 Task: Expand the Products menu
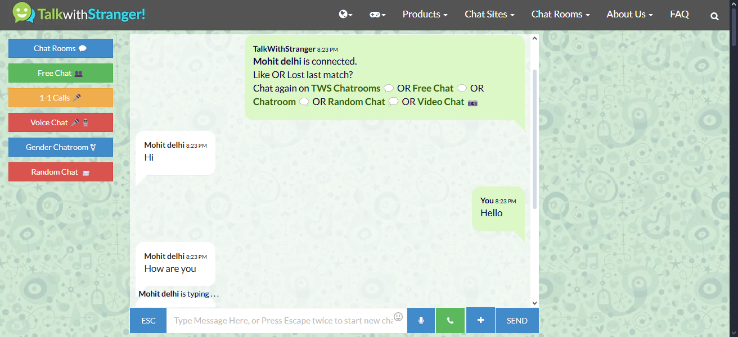pyautogui.click(x=425, y=15)
